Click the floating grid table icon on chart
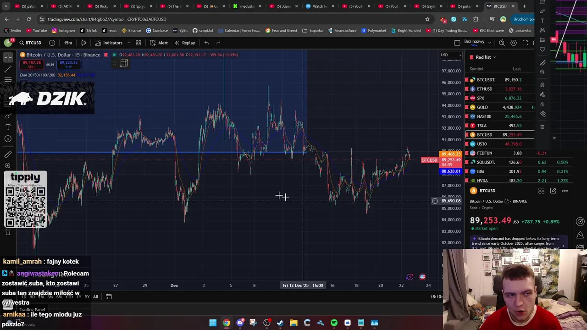587x330 pixels. (x=124, y=63)
